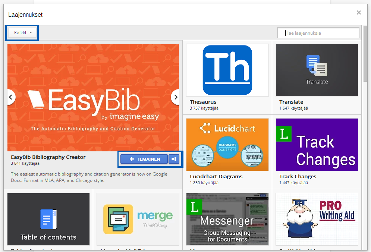Click the Lucidchart Diagrams title text
Screen dimensions: 371x252
tap(216, 176)
